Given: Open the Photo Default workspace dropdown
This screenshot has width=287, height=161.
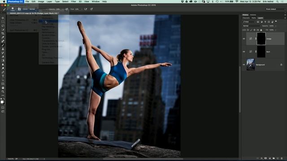Looking at the screenshot, I should [x=276, y=9].
